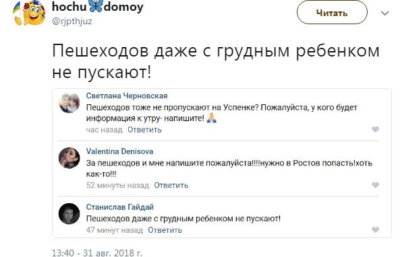Viewport: 402px width, 257px height.
Task: Open Светлана Черновская's avatar photo
Action: click(x=69, y=102)
